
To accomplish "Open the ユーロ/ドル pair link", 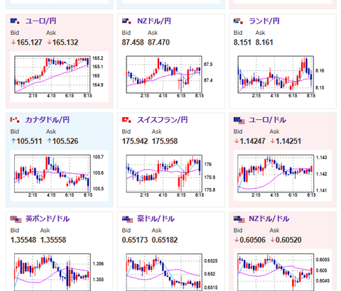I will pyautogui.click(x=268, y=120).
